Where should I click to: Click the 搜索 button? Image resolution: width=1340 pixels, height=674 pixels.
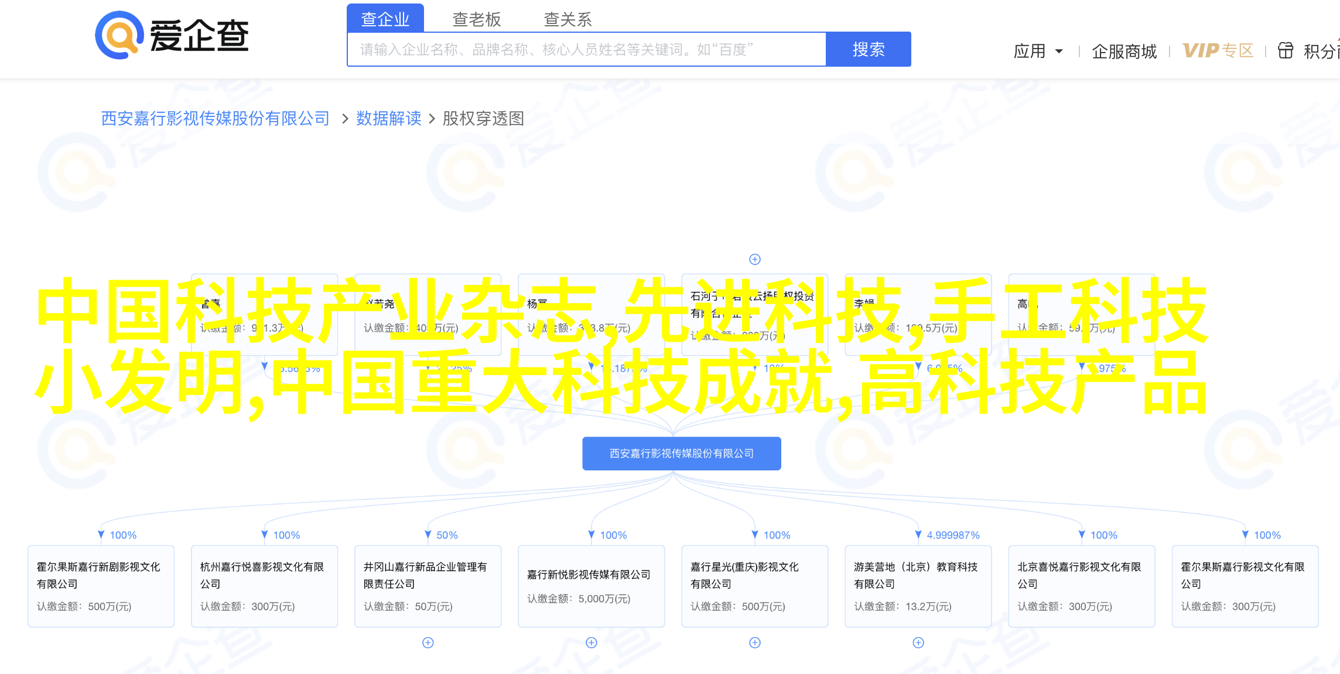click(869, 49)
